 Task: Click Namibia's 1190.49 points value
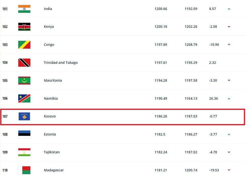pyautogui.click(x=161, y=98)
